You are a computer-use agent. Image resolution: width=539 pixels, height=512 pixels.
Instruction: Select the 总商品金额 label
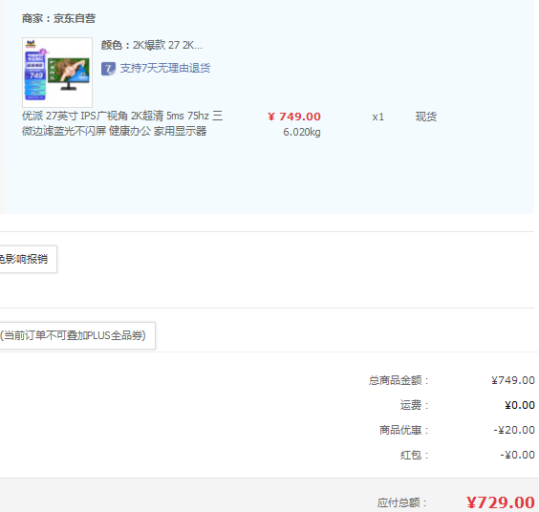[x=399, y=380]
